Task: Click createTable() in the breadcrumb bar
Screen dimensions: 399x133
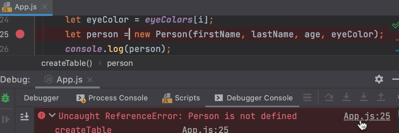Action: click(66, 63)
